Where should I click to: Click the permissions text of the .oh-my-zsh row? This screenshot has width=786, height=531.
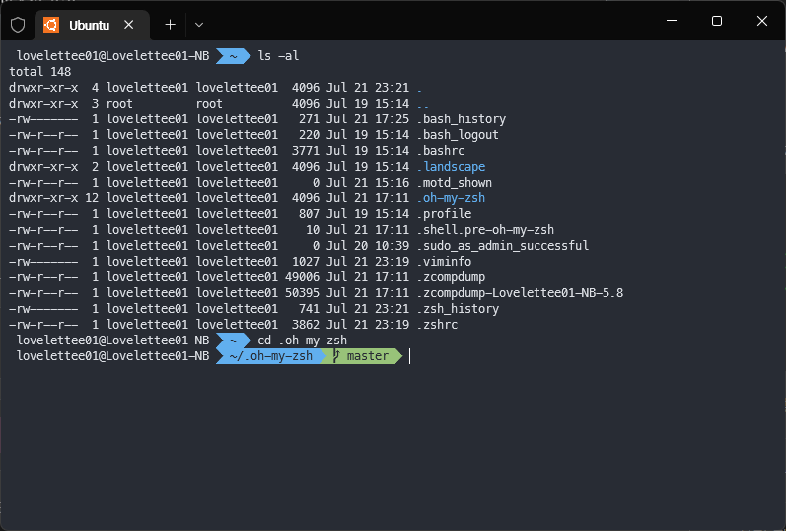pyautogui.click(x=43, y=198)
